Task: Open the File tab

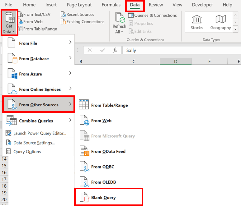Action: click(x=9, y=5)
